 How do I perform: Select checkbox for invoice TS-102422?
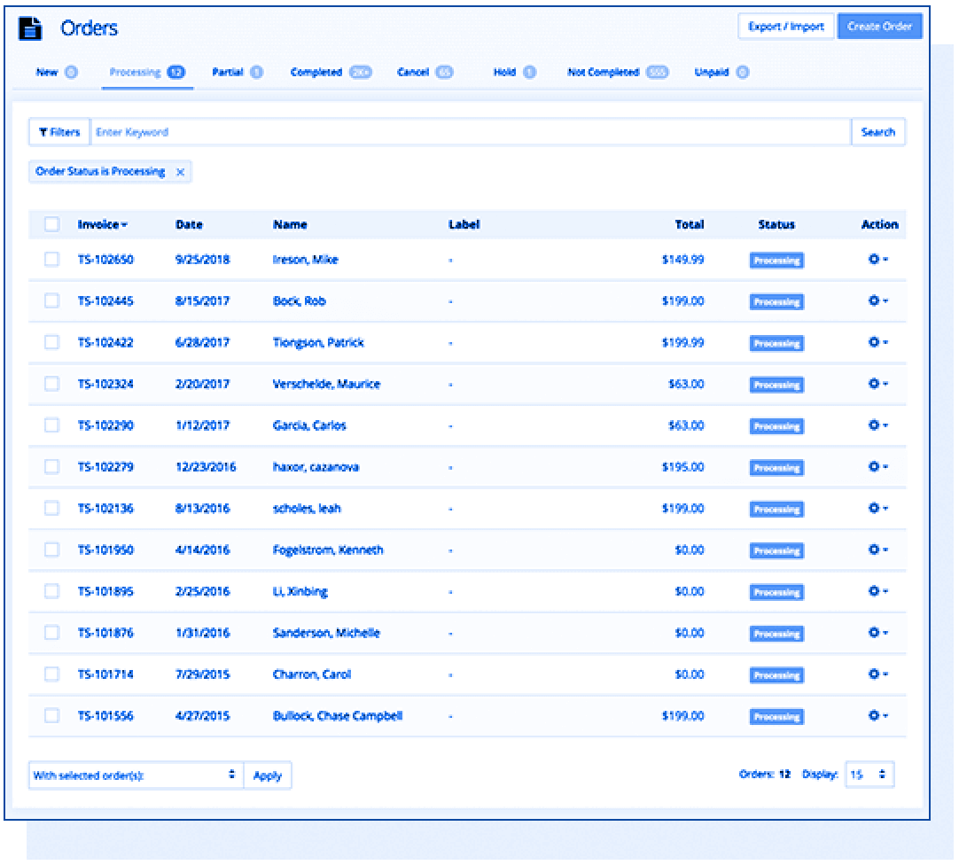pyautogui.click(x=51, y=342)
